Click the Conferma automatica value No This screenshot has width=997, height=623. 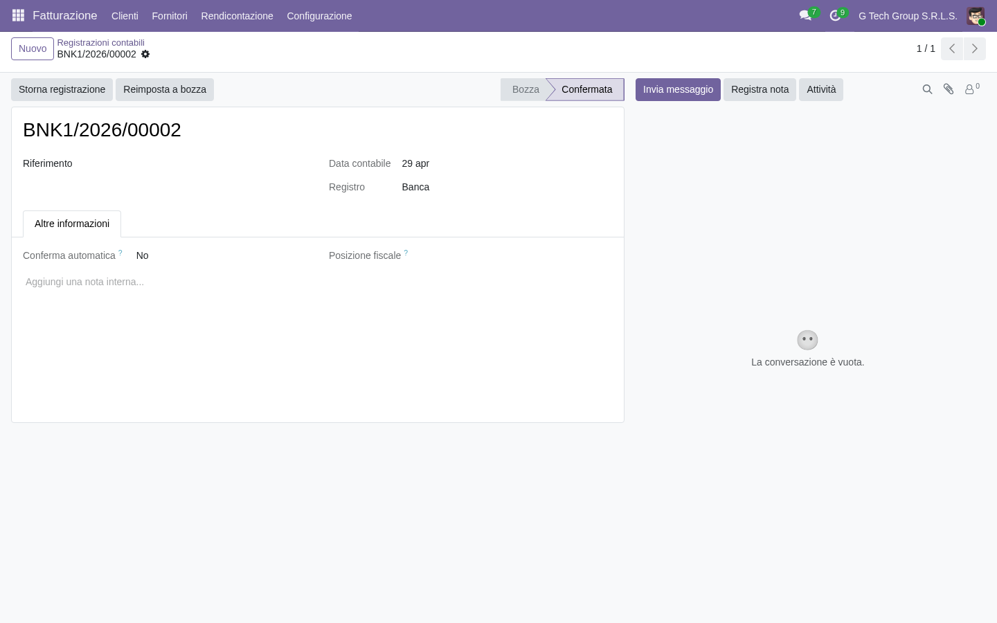pyautogui.click(x=143, y=255)
